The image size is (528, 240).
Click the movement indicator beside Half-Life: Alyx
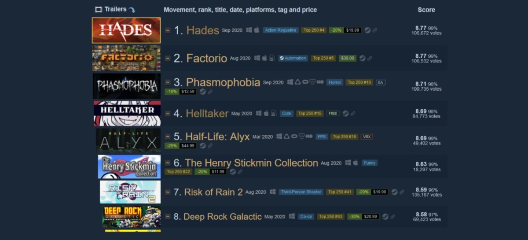coord(168,137)
